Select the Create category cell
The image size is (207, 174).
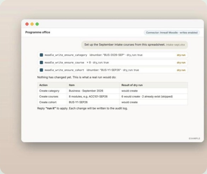click(52, 91)
